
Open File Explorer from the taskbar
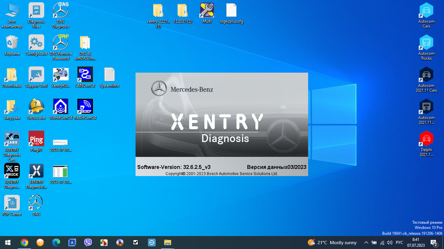(x=168, y=243)
